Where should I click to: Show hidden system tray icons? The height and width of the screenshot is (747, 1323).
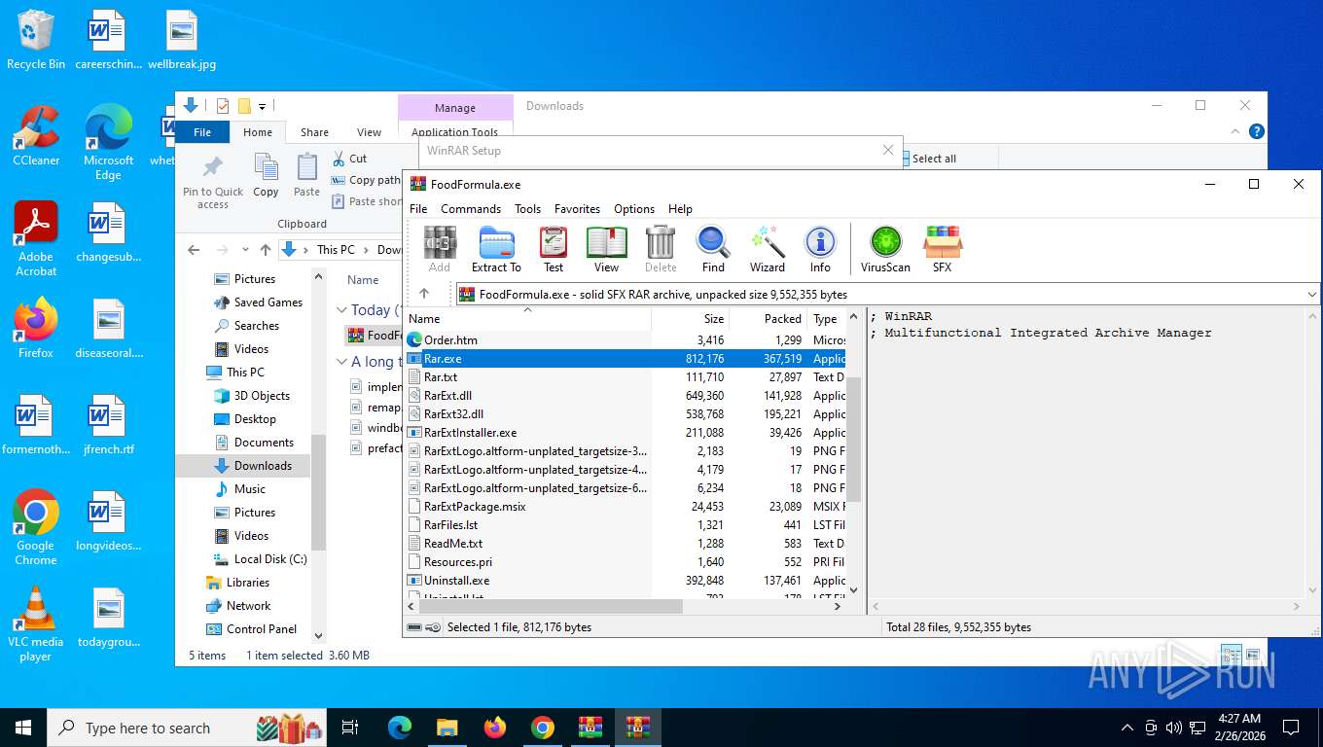pos(1127,728)
